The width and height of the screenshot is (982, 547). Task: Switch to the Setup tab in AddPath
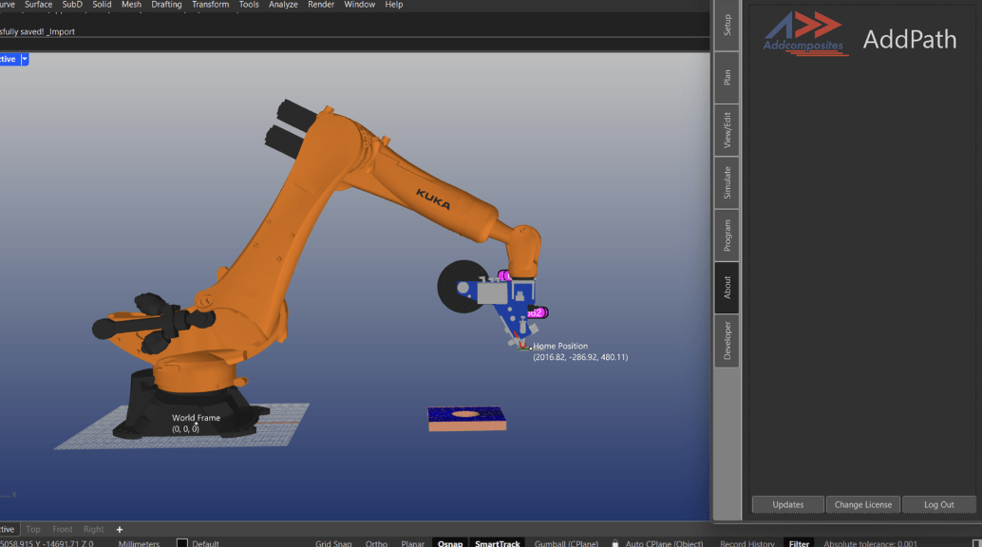727,25
